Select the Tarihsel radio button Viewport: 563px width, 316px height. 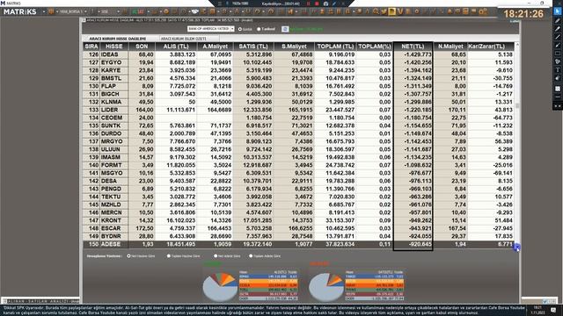(x=259, y=29)
